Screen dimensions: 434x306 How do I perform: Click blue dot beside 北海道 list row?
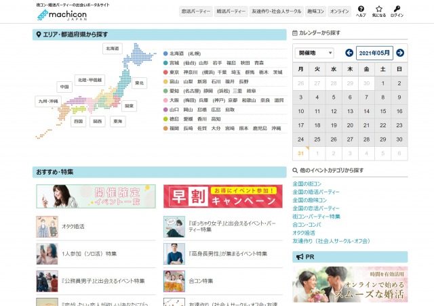pos(165,53)
